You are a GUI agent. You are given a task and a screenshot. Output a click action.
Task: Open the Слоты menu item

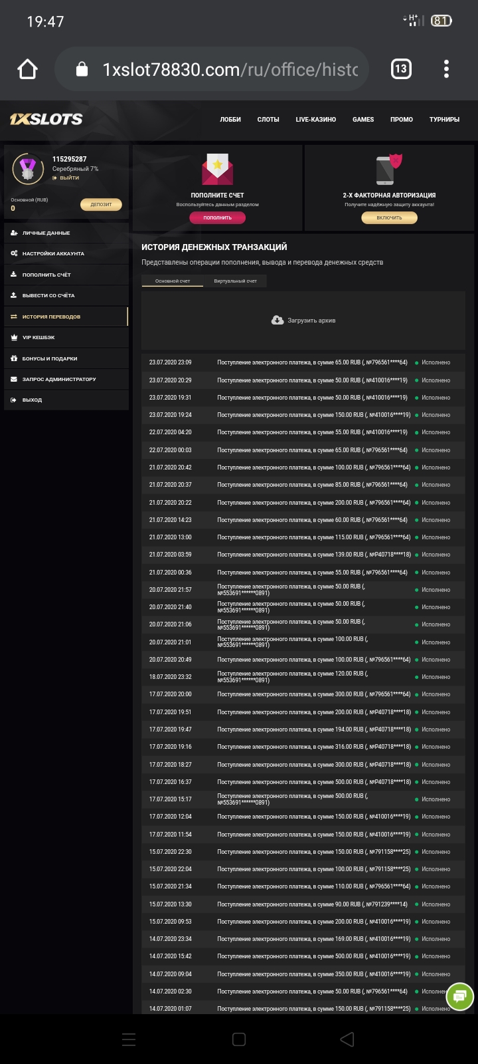(x=268, y=120)
